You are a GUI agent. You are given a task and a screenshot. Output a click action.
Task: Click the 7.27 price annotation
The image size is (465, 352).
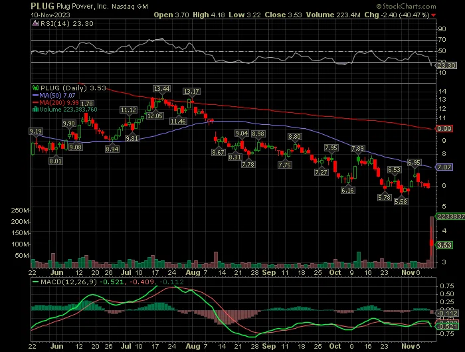[321, 172]
